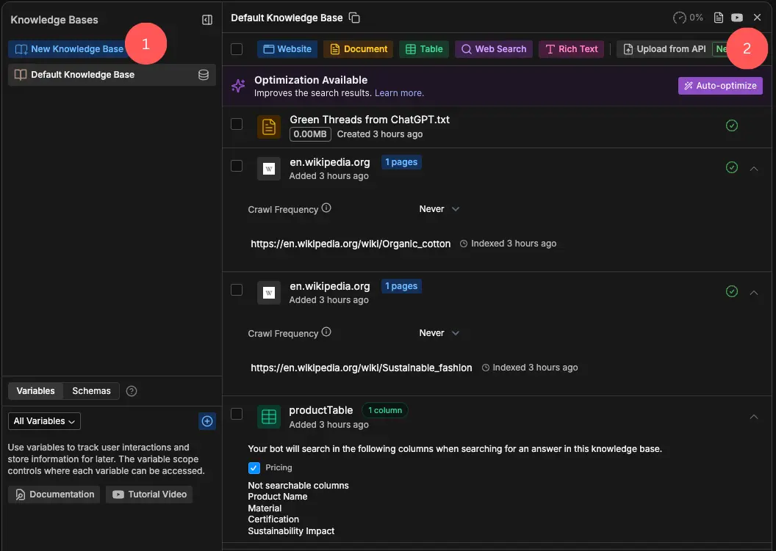Select the checkbox beside productTable
Image resolution: width=776 pixels, height=551 pixels.
[237, 413]
